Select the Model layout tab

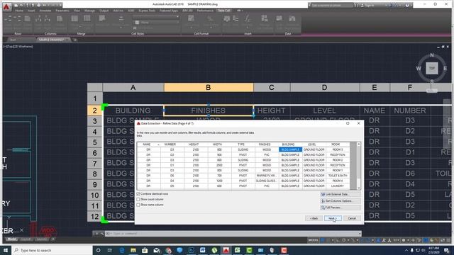12,239
